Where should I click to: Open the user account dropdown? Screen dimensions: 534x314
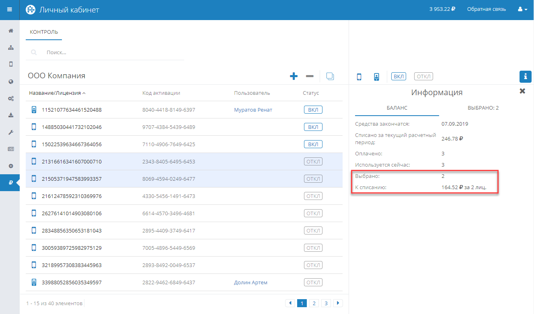click(522, 10)
